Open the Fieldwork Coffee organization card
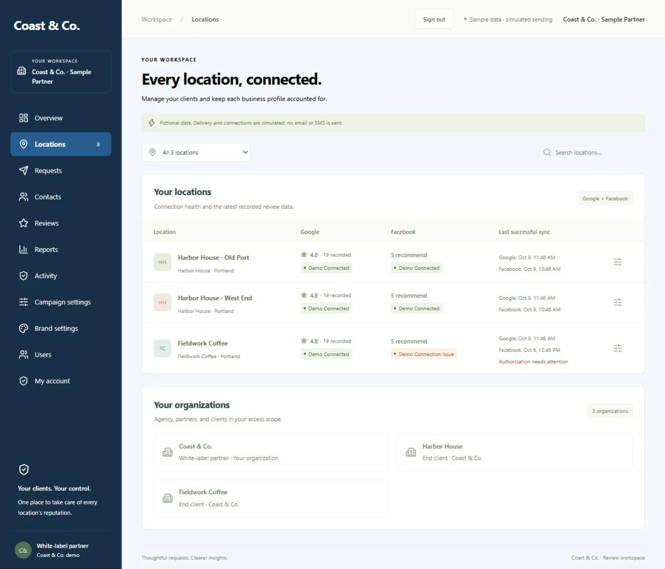The width and height of the screenshot is (665, 569). pos(271,498)
